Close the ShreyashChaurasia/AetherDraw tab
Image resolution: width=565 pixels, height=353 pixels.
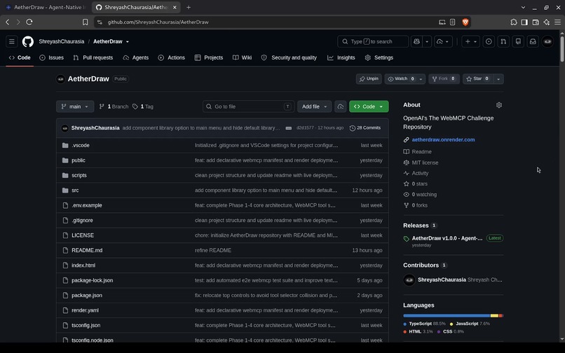[175, 7]
